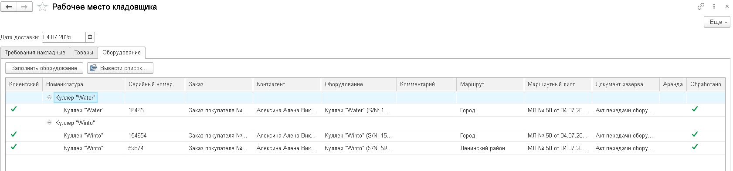Collapse the Куллер "Winto" group
733x171 pixels.
pyautogui.click(x=49, y=123)
